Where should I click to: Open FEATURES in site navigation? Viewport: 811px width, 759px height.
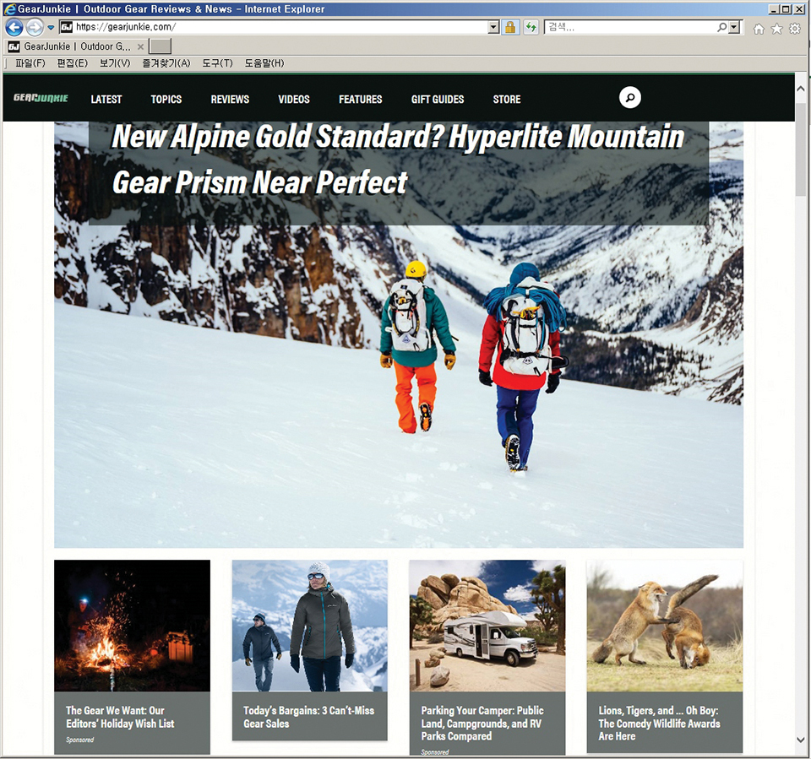[361, 100]
